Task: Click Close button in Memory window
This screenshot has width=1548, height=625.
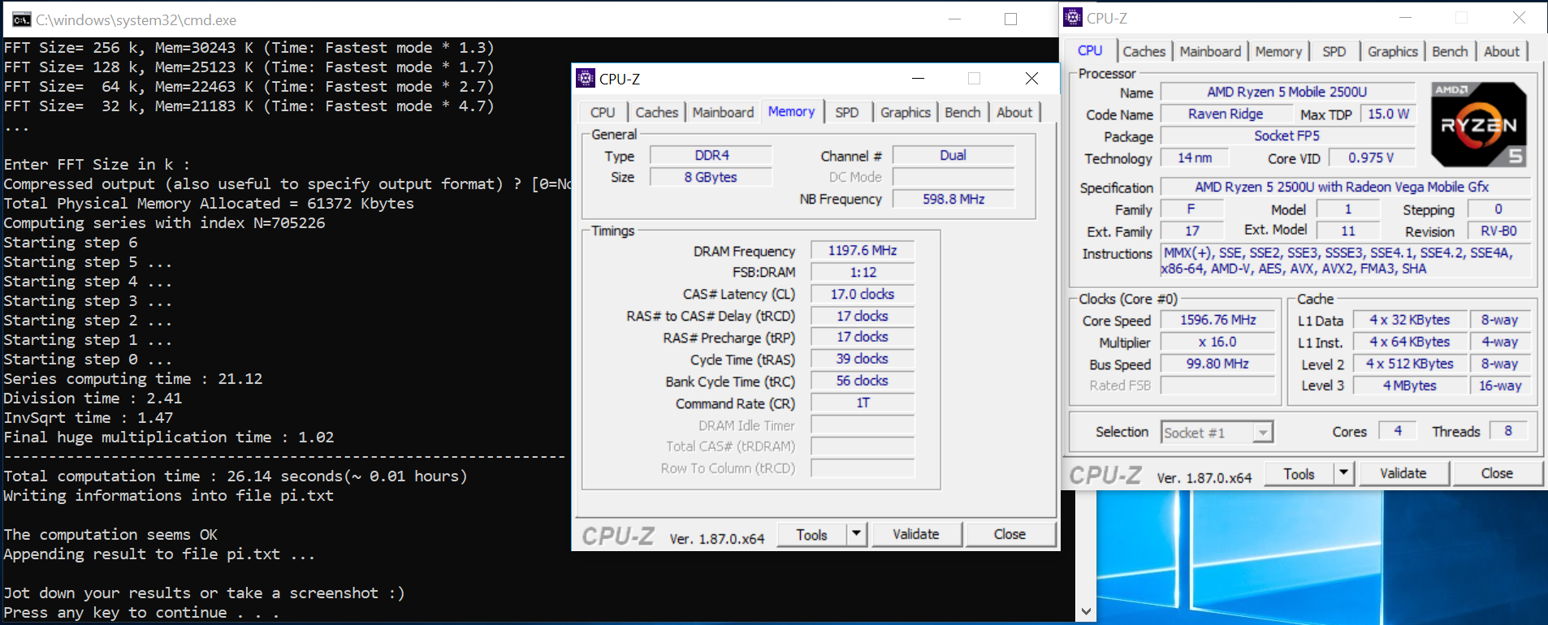Action: pos(1010,534)
